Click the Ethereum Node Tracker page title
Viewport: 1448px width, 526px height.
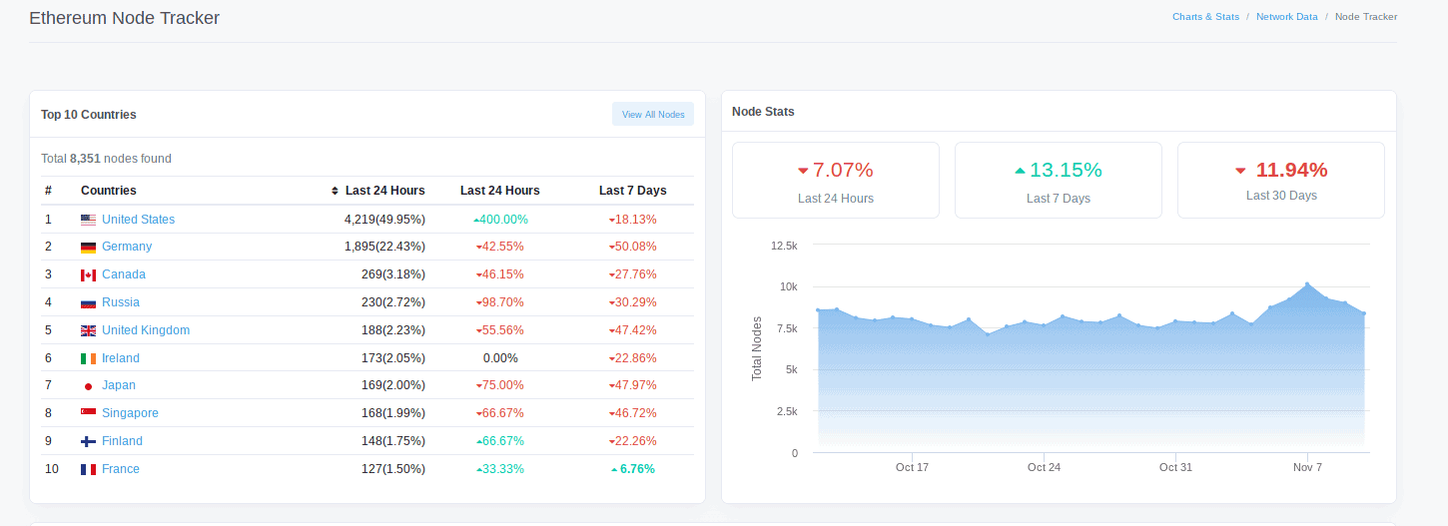[125, 18]
